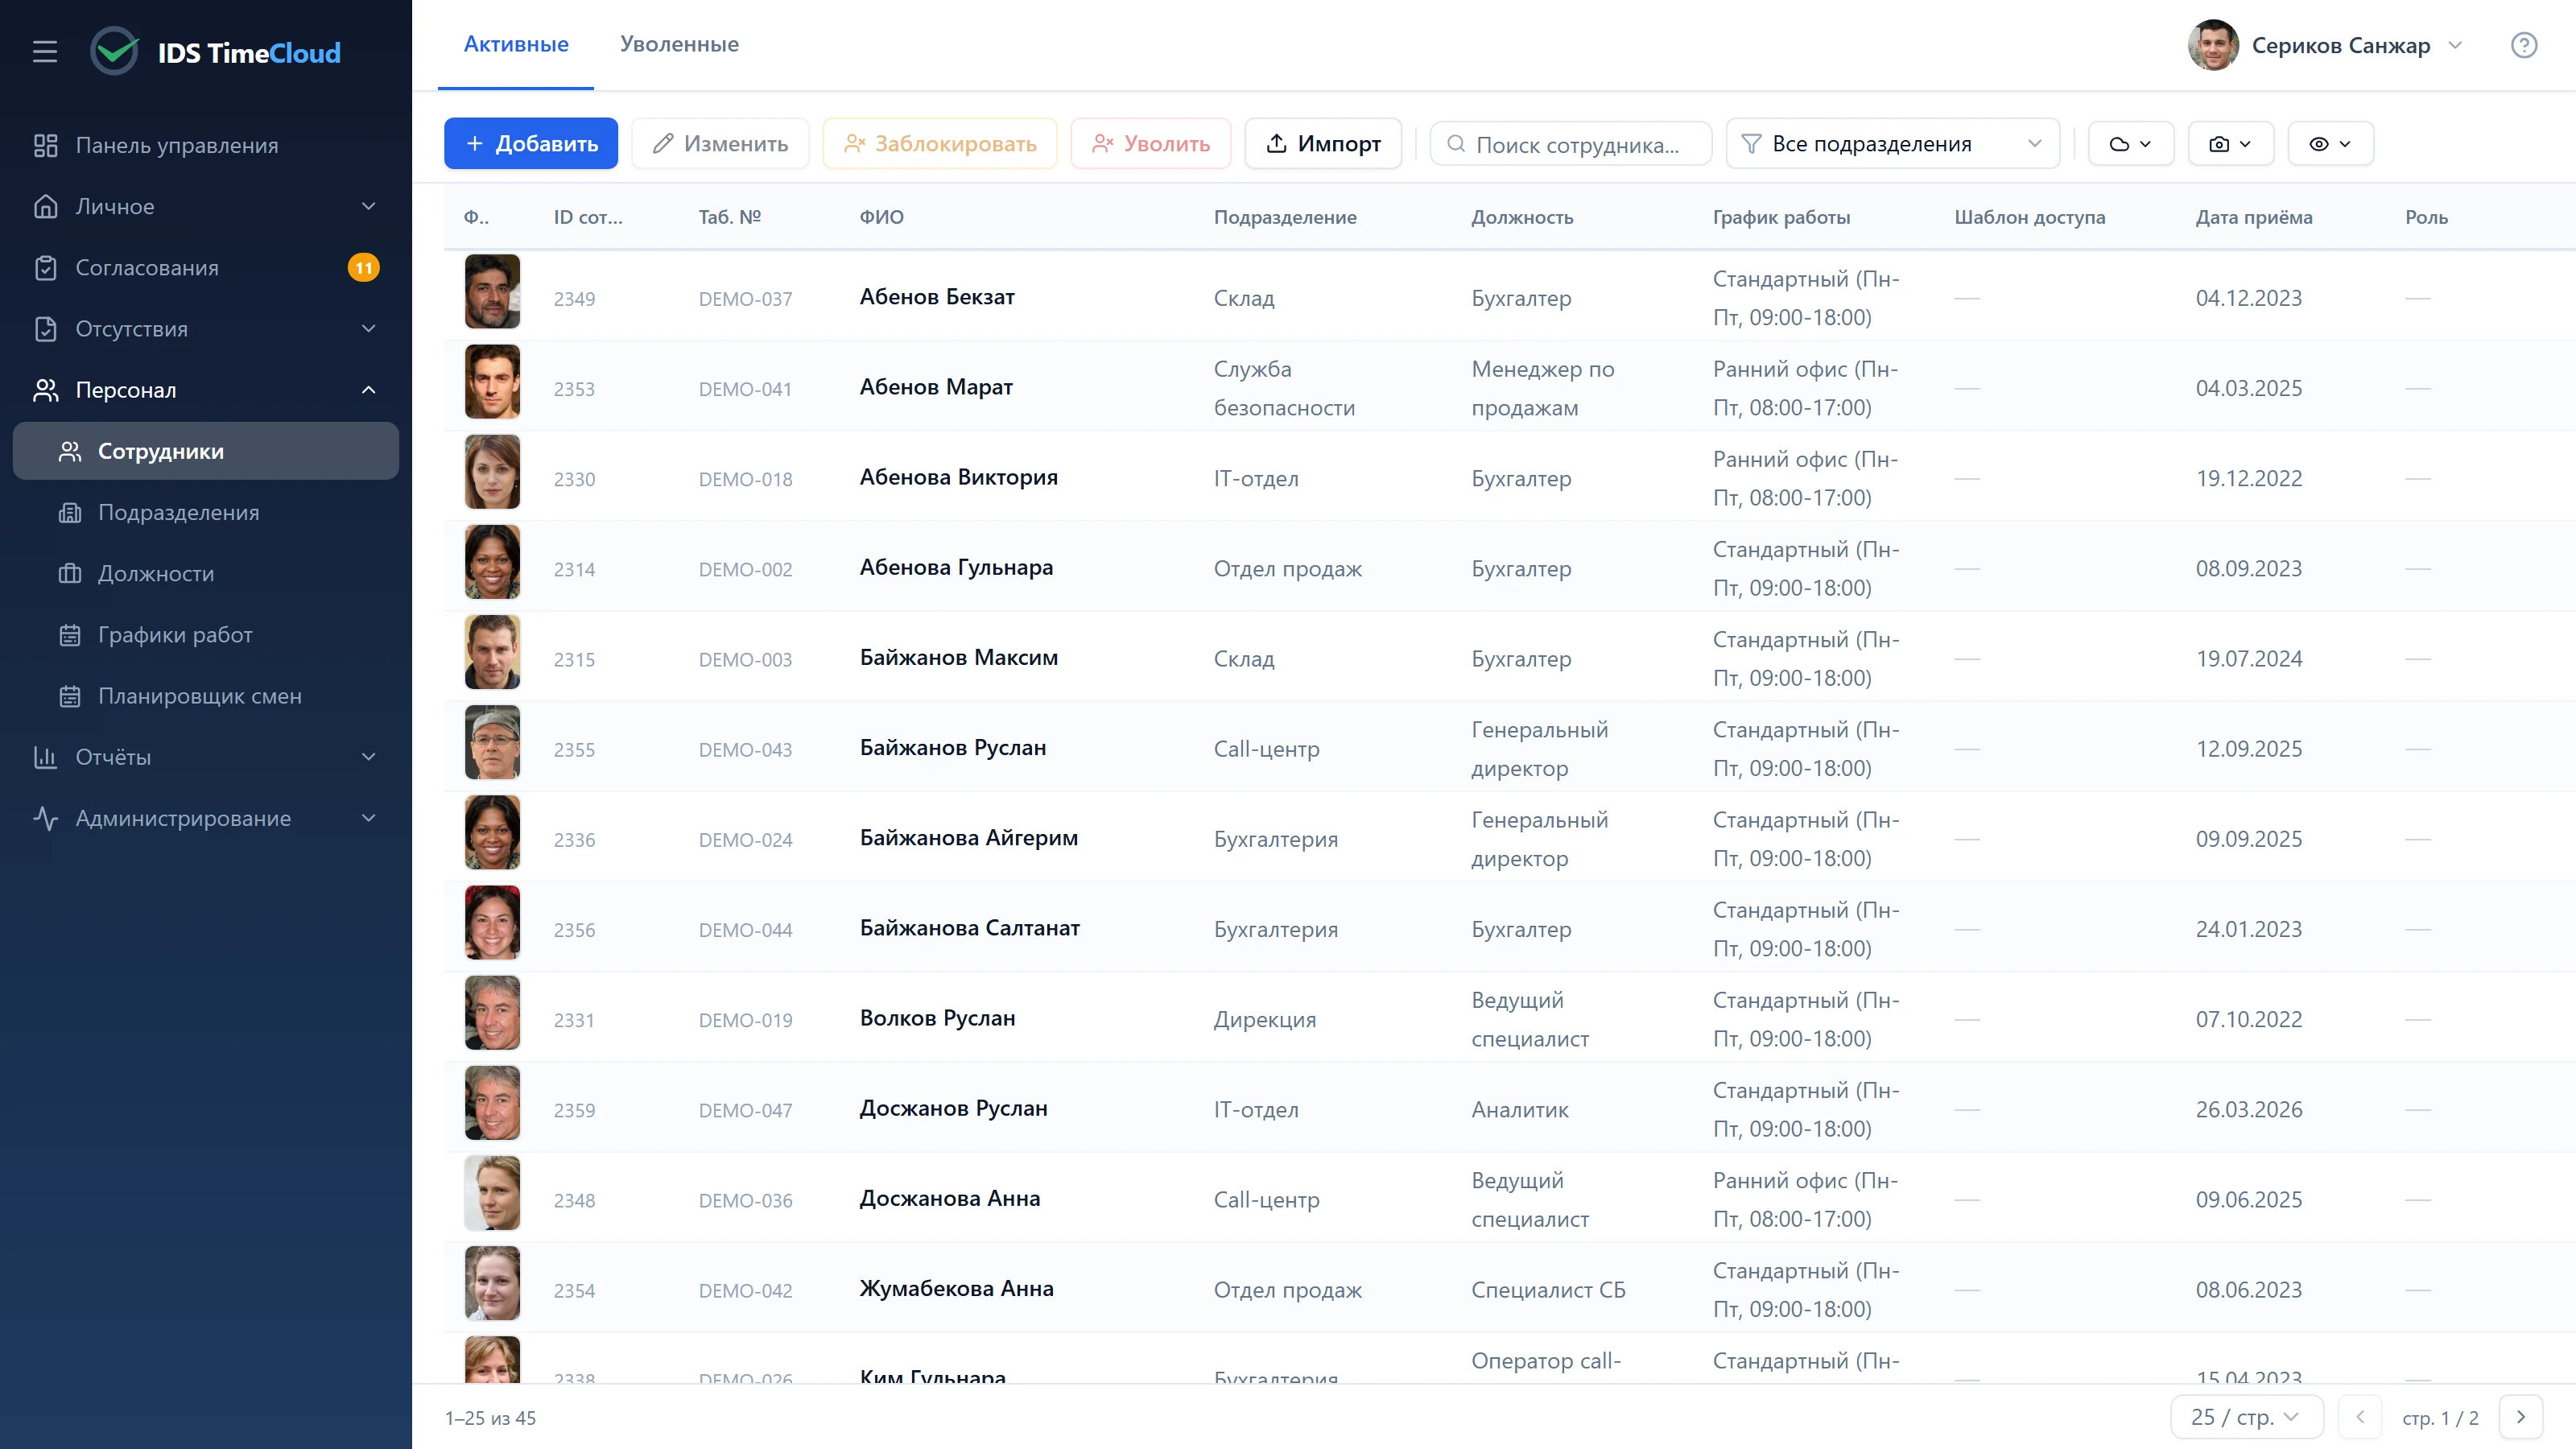2576x1449 pixels.
Task: Open Подразделения in sidebar
Action: pos(206,512)
